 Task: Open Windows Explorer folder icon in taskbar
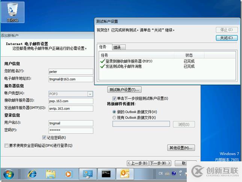[51, 174]
